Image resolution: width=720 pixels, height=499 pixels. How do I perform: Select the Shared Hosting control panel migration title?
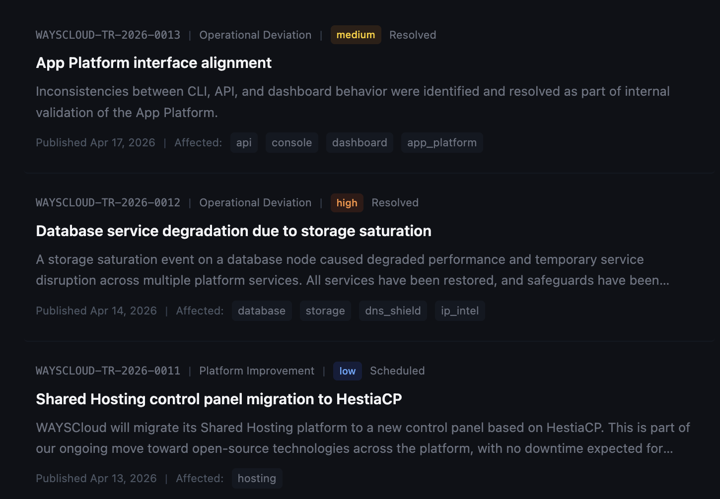(x=219, y=399)
